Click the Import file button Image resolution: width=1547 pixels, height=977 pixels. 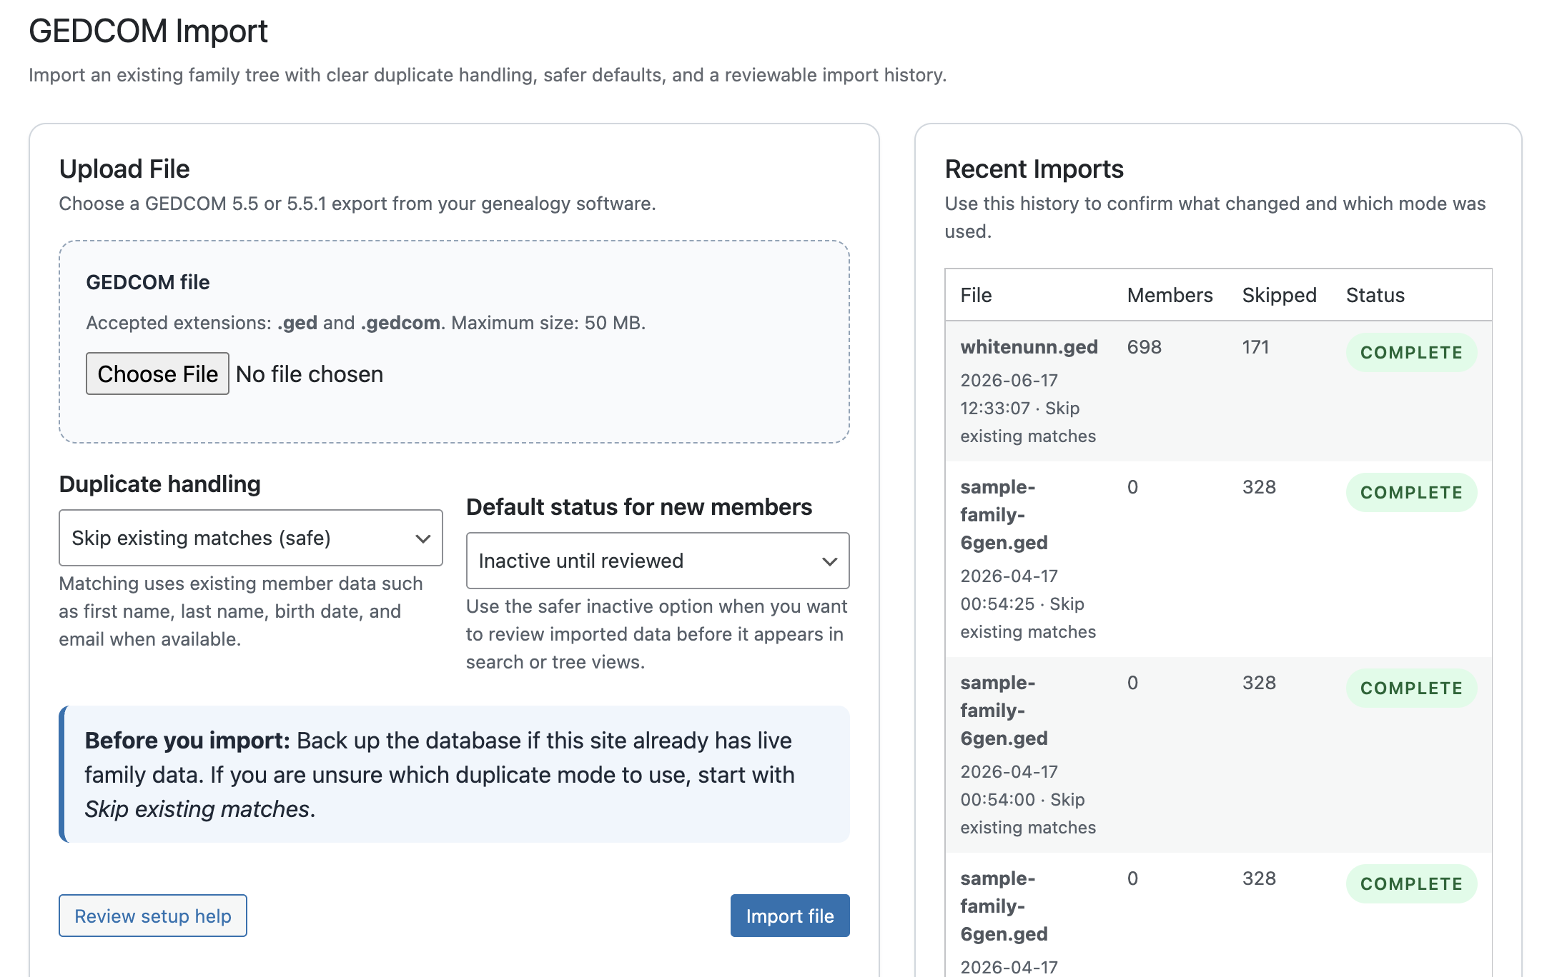click(x=790, y=916)
